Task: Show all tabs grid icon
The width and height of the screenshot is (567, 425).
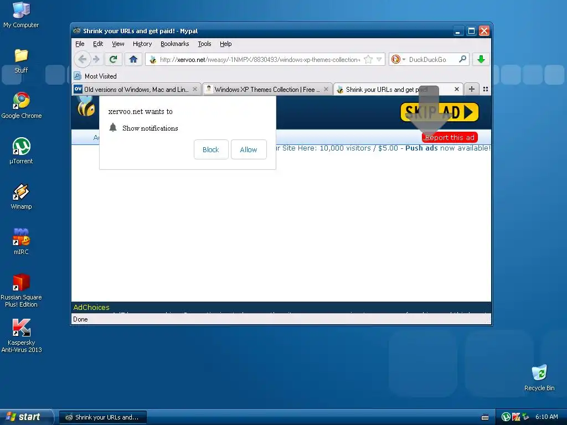Action: point(486,89)
